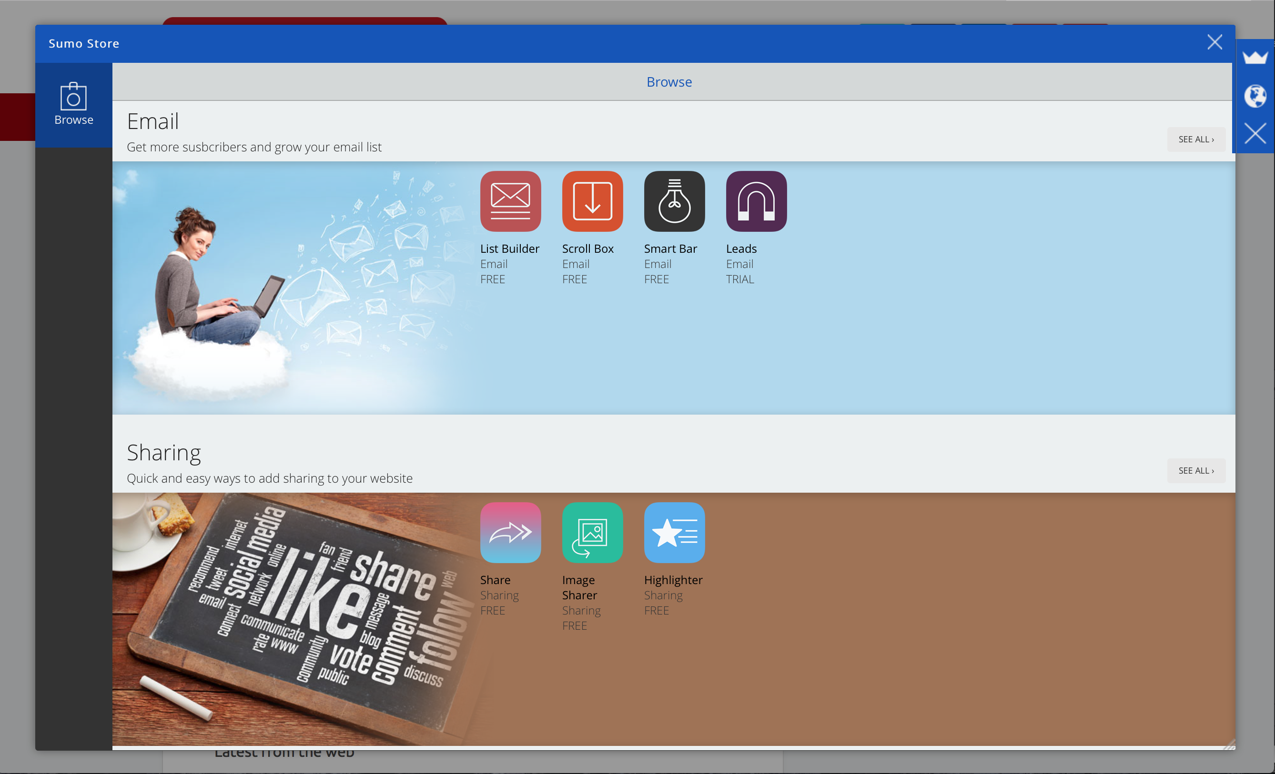Click the resize handle at dialog corner
This screenshot has width=1275, height=774.
coord(1230,744)
